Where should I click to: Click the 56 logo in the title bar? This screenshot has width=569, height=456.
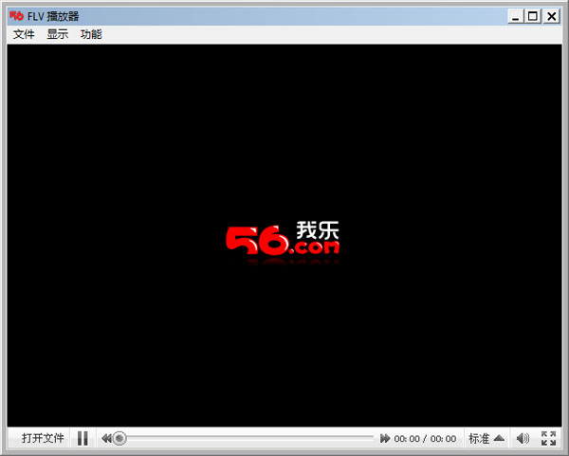coord(16,16)
